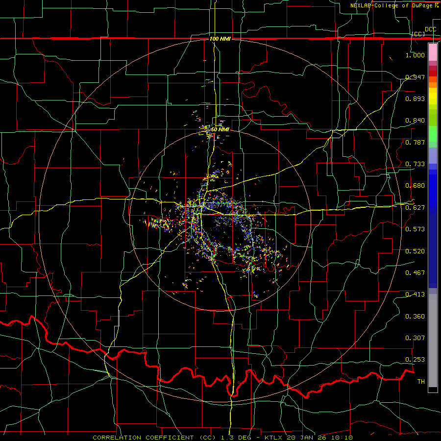This screenshot has width=441, height=441.
Task: Click the 0.467 scale value
Action: (x=415, y=273)
